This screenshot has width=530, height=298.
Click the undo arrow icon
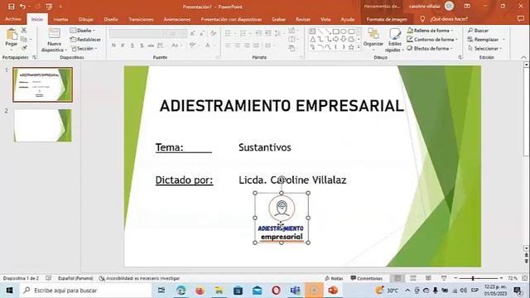22,7
